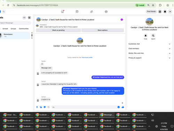Screen dimensions: 174x131
Task: Expand the Customize chat section
Action: (x=149, y=44)
